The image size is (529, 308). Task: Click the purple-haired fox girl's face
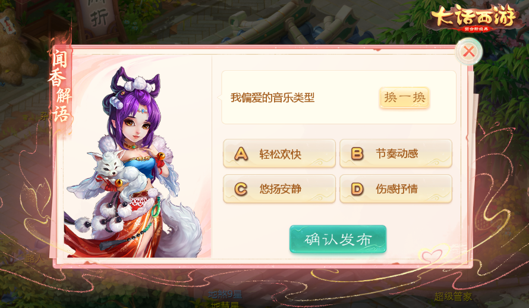(x=137, y=124)
